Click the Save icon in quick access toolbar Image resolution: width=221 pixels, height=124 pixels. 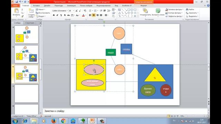(x=17, y=2)
